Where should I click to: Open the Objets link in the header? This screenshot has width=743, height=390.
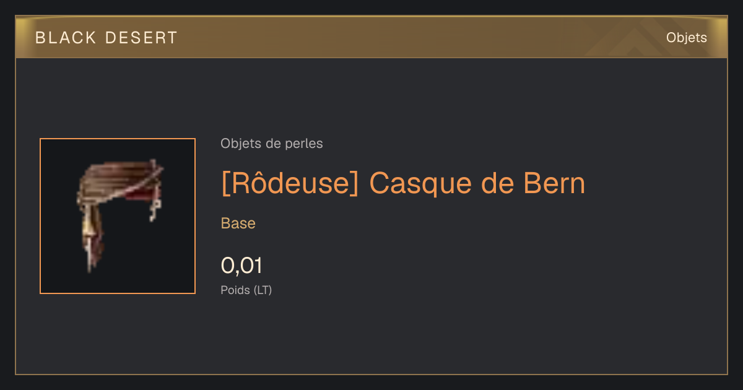[686, 38]
